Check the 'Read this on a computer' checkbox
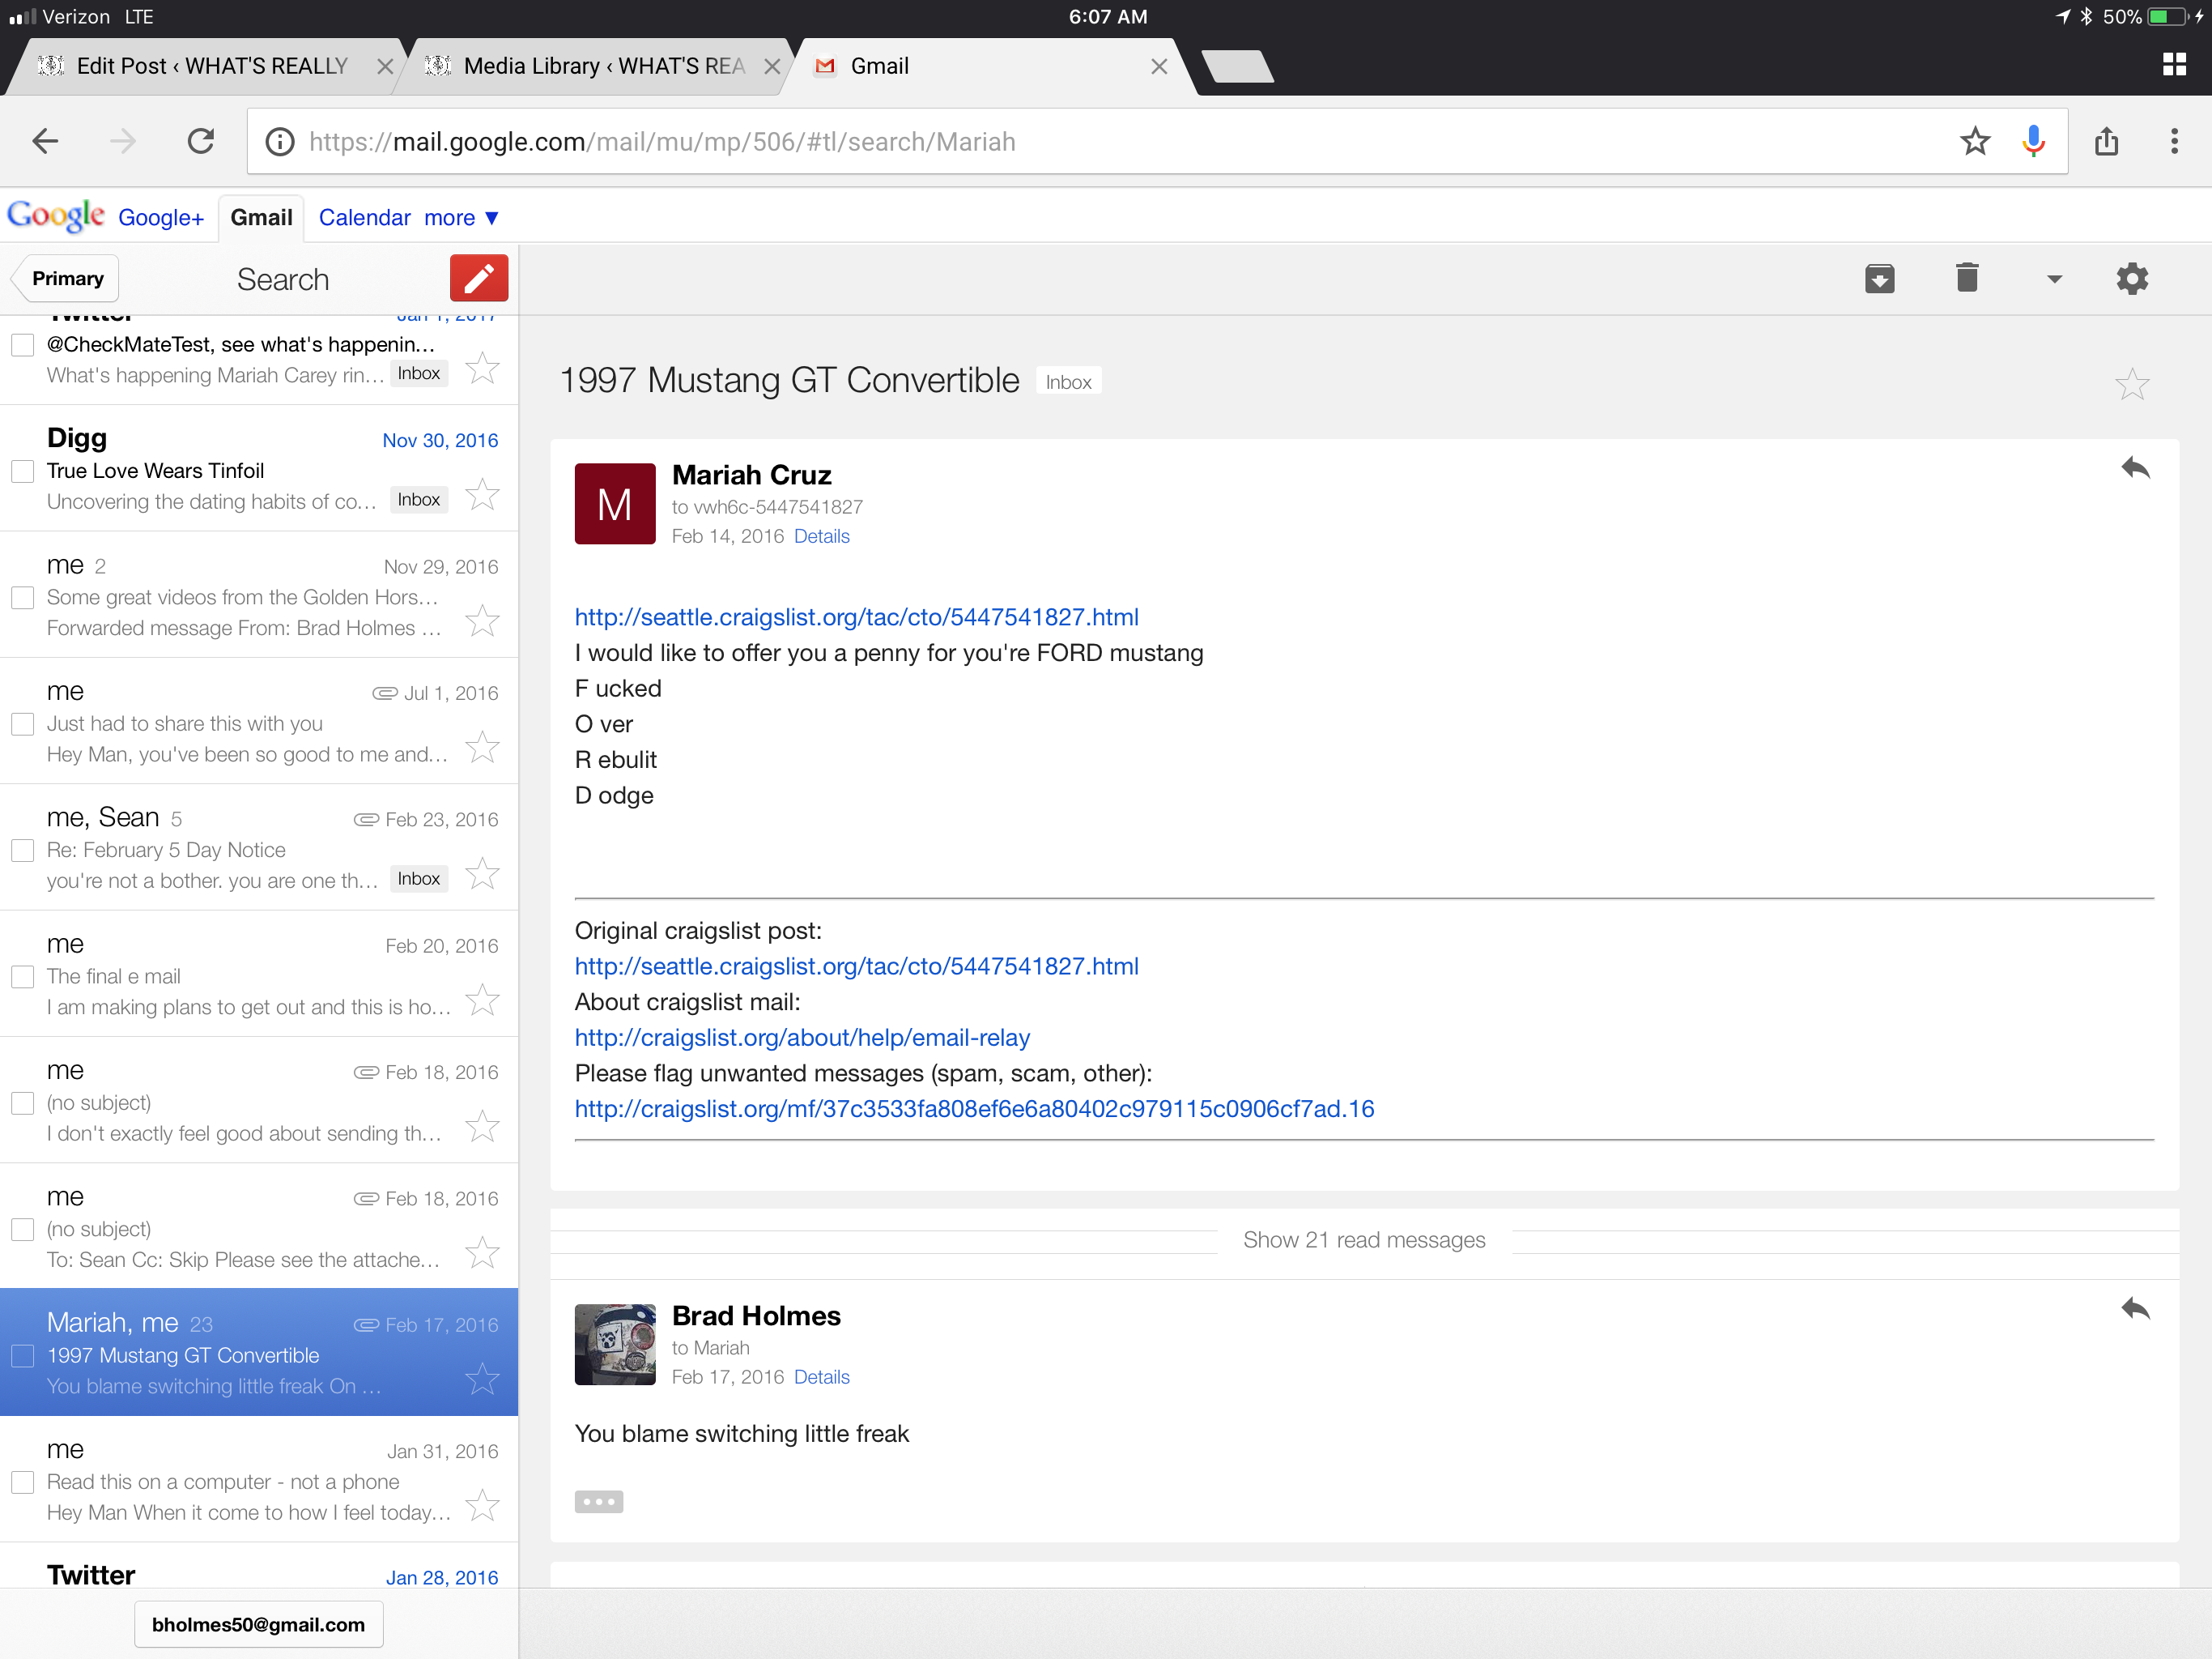2212x1659 pixels. (22, 1482)
